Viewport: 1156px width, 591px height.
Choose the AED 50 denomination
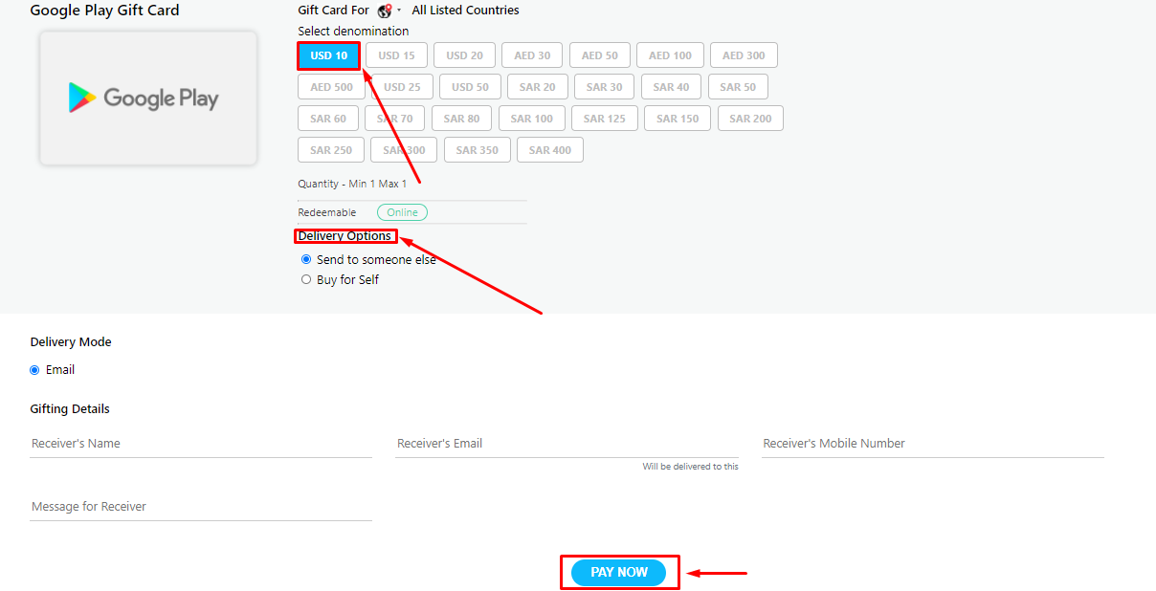[x=600, y=55]
